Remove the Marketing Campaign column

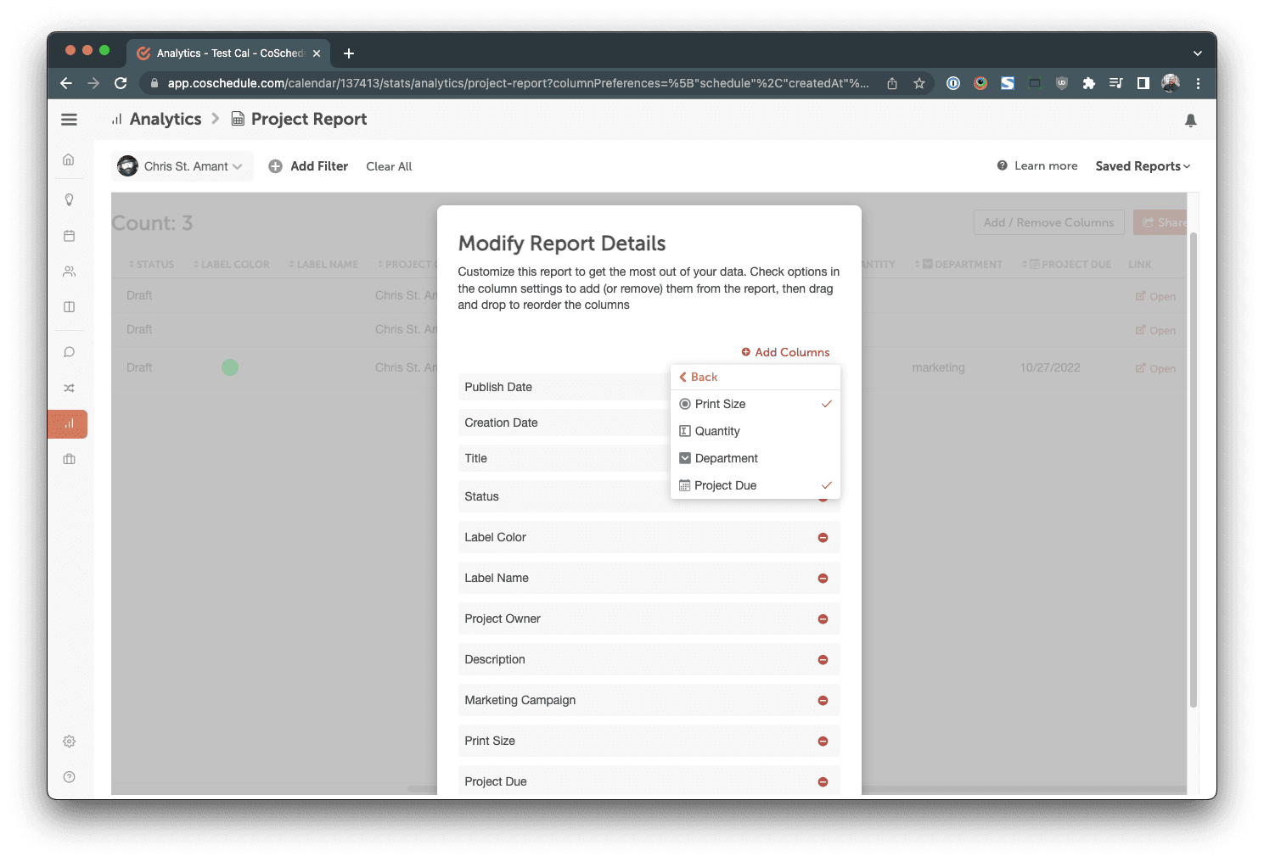tap(823, 701)
